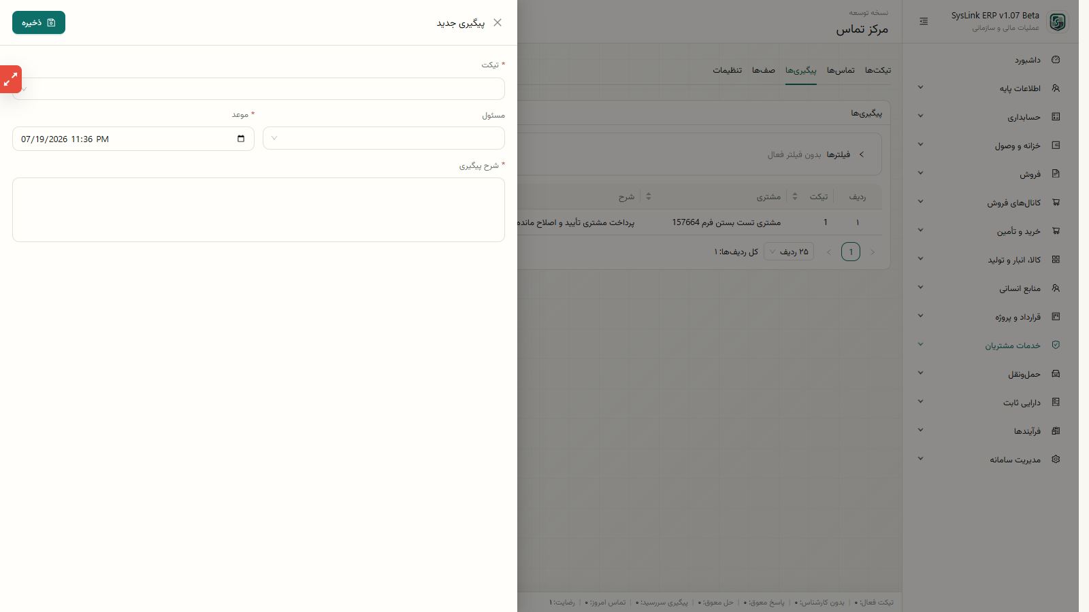Switch to the تیکت‌ها tab
1089x612 pixels.
point(877,71)
